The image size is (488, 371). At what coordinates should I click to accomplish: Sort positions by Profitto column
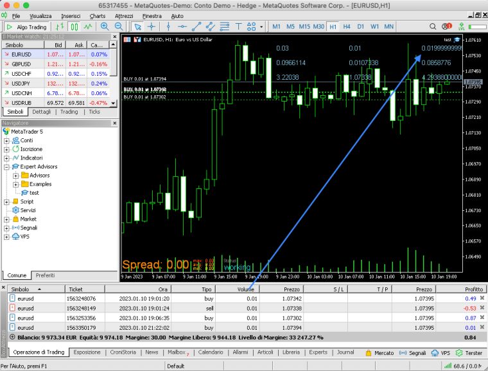[461, 289]
